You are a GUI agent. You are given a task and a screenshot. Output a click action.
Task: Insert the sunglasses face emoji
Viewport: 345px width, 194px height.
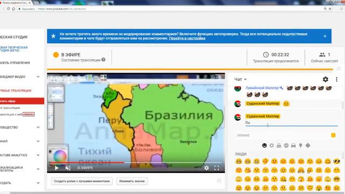[336, 161]
